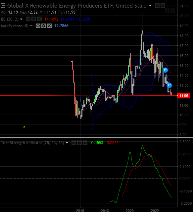Click the 17.00 price axis label
This screenshot has width=193, height=212.
pos(184,46)
